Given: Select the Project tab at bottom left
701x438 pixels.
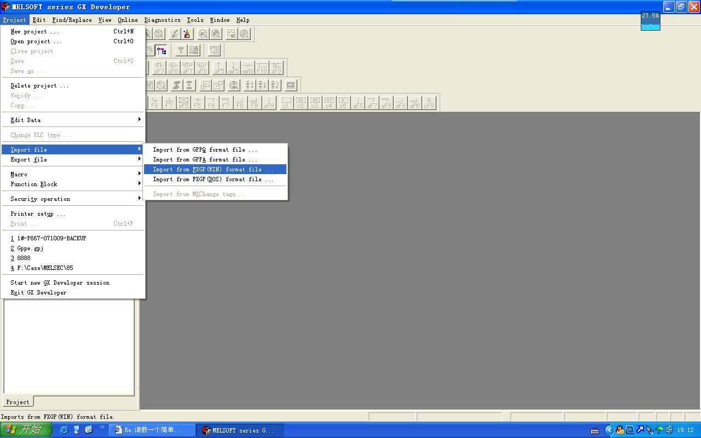Looking at the screenshot, I should 18,402.
